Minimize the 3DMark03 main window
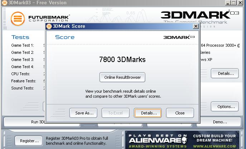 228,2
